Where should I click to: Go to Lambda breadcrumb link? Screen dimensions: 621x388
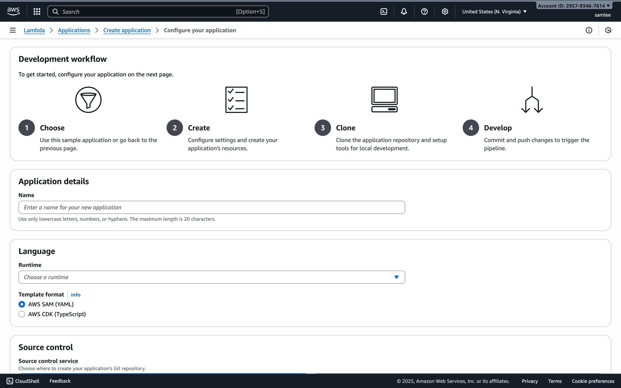[x=34, y=30]
